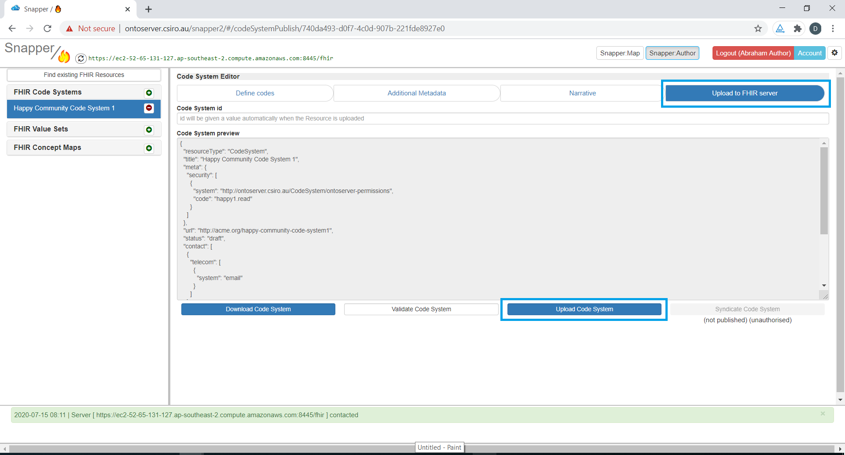Click Validate Code System button

pos(421,309)
